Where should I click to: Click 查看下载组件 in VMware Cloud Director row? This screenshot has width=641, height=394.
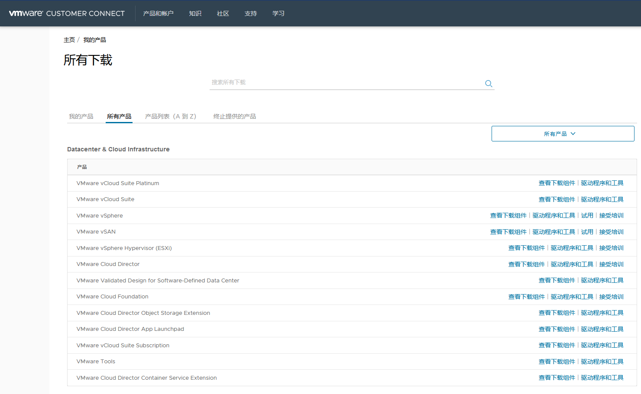tap(526, 264)
